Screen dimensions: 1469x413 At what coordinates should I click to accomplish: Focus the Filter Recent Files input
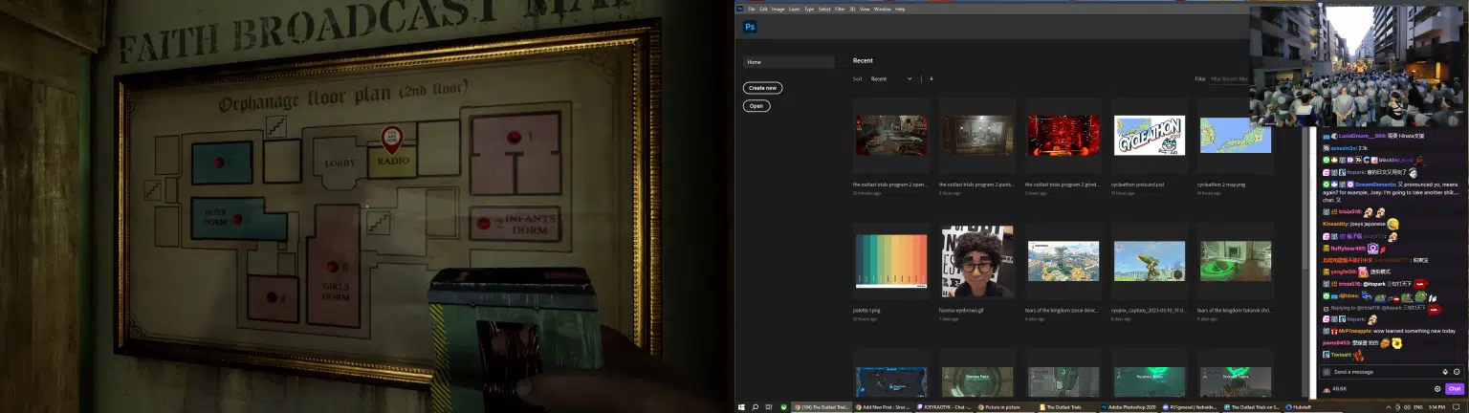(1229, 78)
